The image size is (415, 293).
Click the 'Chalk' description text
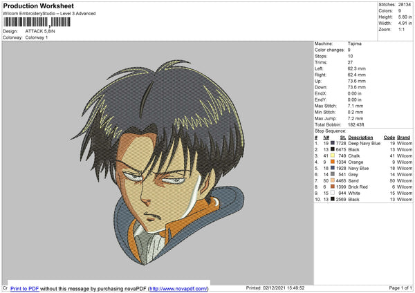pos(354,155)
